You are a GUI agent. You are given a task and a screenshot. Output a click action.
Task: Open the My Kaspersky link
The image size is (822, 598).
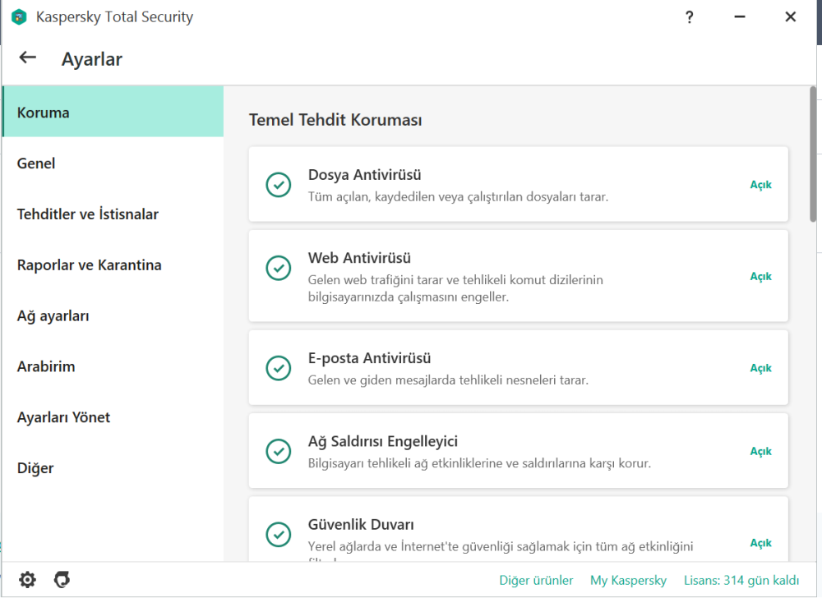tap(628, 580)
